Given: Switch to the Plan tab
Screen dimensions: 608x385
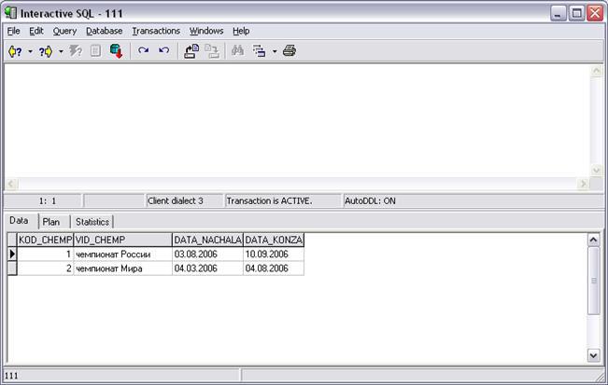Looking at the screenshot, I should 51,222.
